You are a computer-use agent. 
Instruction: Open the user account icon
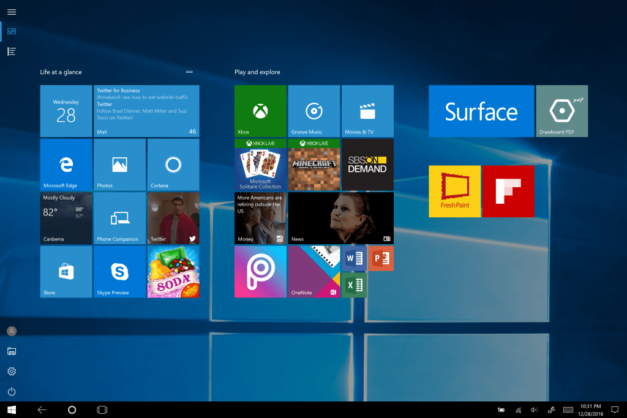tap(12, 331)
